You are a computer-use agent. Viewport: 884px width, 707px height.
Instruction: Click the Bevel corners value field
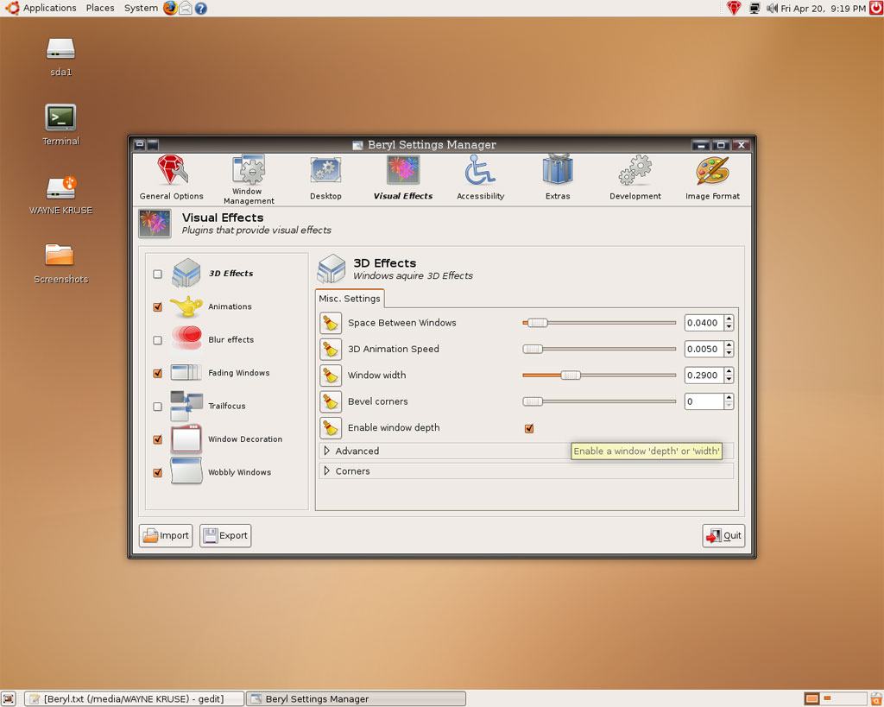704,401
